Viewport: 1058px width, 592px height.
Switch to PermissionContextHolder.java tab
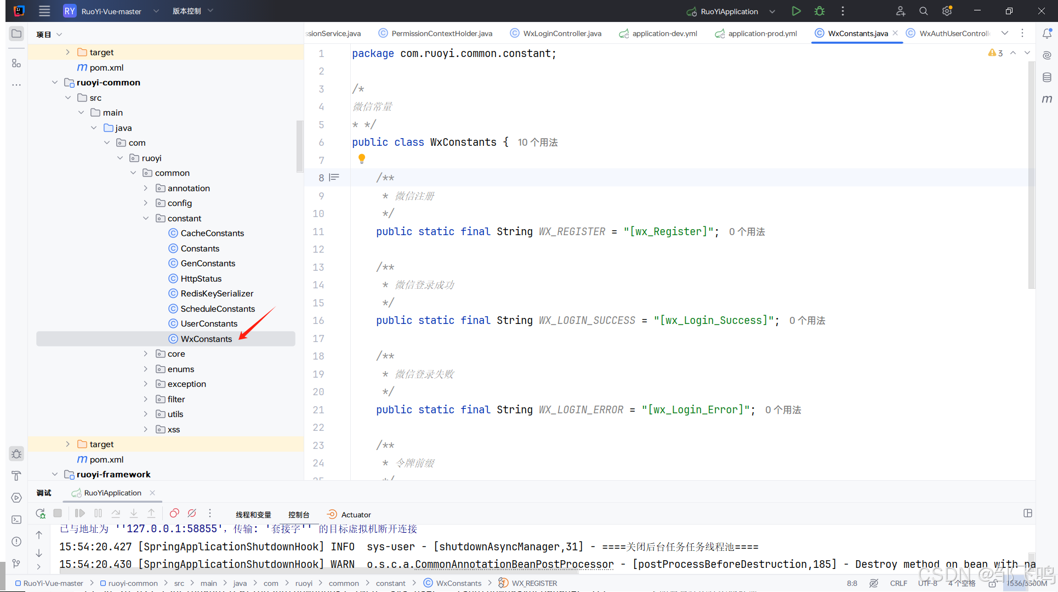point(436,33)
